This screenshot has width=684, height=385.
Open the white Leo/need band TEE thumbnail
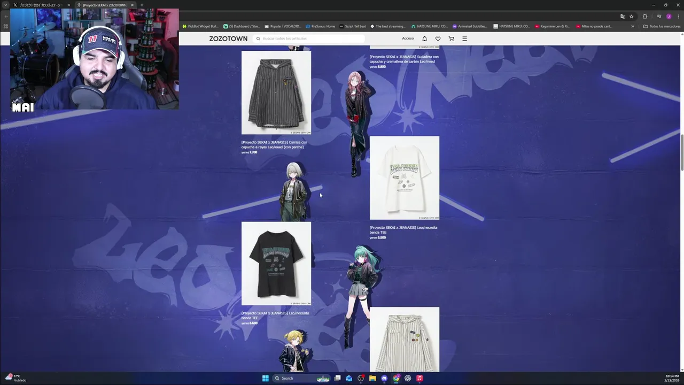point(405,178)
